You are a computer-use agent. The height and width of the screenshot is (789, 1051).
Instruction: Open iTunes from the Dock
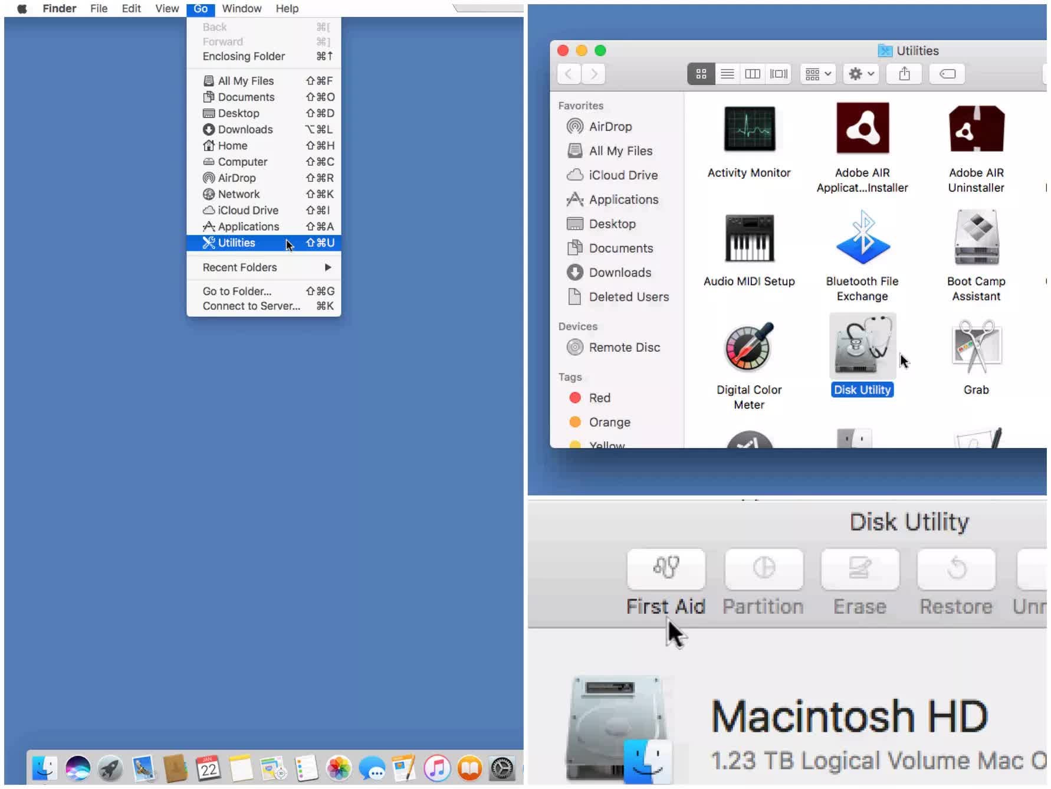437,768
